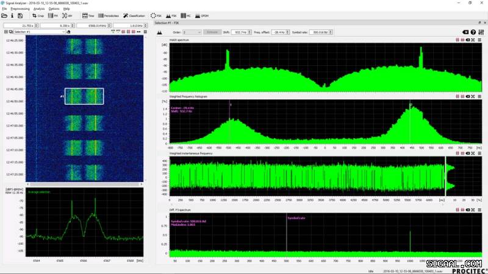488x274 pixels.
Task: Click the horizontal fit icon in spectrogram toolbar
Action: [138, 32]
